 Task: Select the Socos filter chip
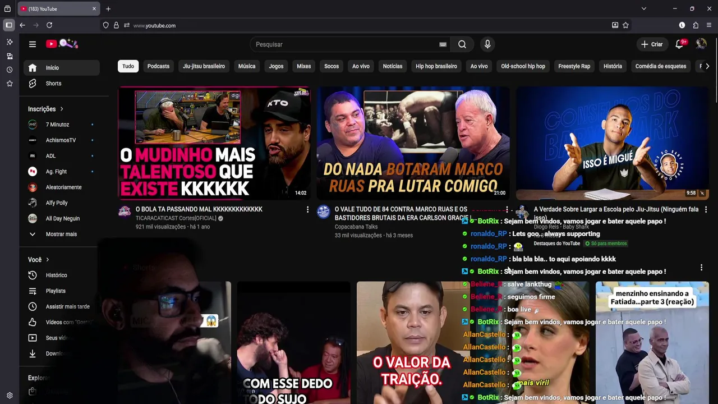[332, 66]
